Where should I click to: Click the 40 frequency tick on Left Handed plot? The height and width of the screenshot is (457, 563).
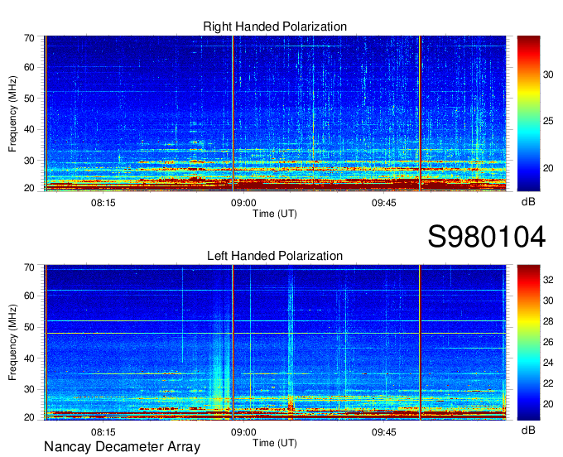29,358
